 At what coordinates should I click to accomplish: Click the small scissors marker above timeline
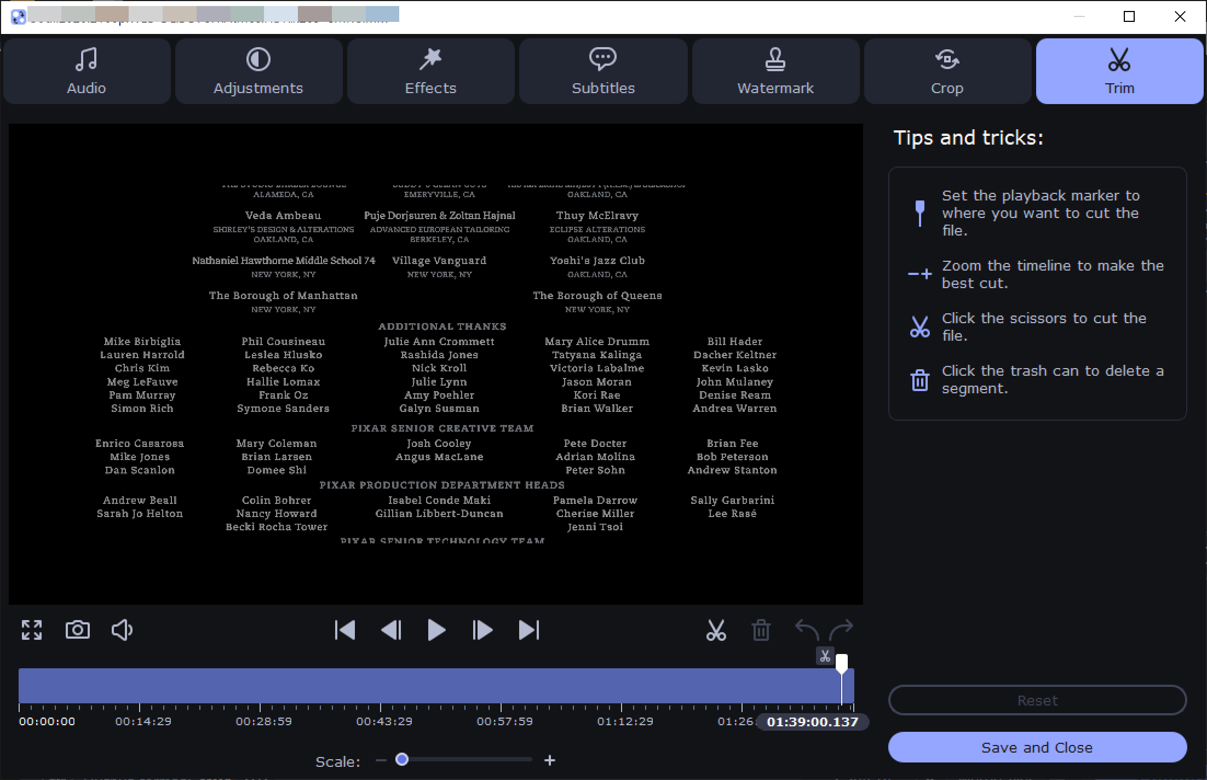(x=825, y=656)
